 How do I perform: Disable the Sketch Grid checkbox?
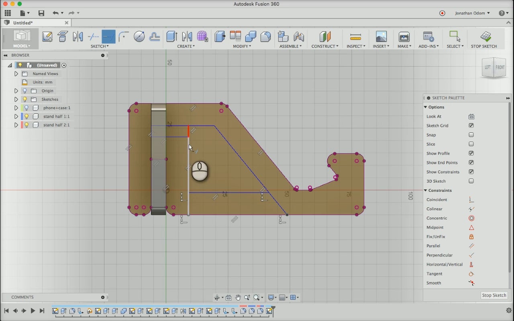471,126
